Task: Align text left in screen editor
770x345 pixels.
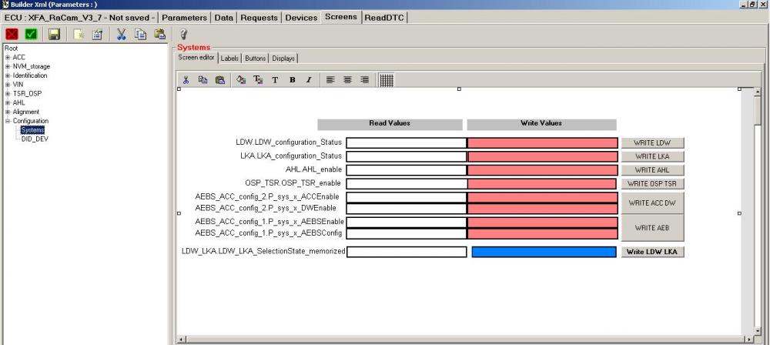Action: pyautogui.click(x=330, y=79)
